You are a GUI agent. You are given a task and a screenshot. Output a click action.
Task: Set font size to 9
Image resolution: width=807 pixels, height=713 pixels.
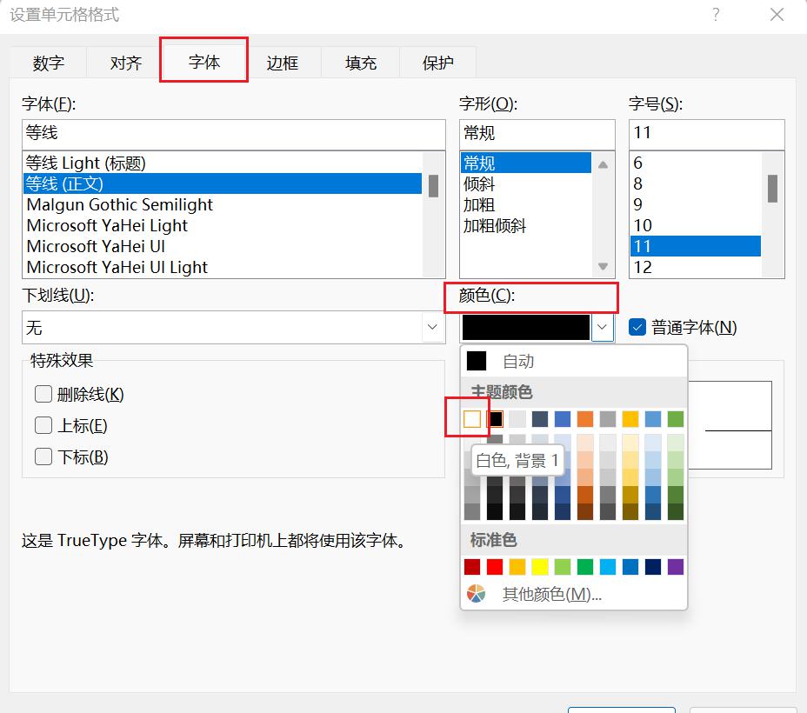696,204
